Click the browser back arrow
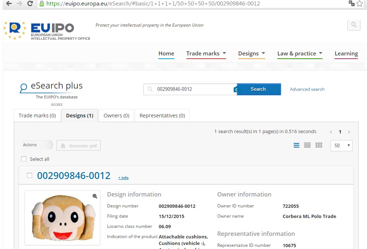This screenshot has height=249, width=367. 9,4
